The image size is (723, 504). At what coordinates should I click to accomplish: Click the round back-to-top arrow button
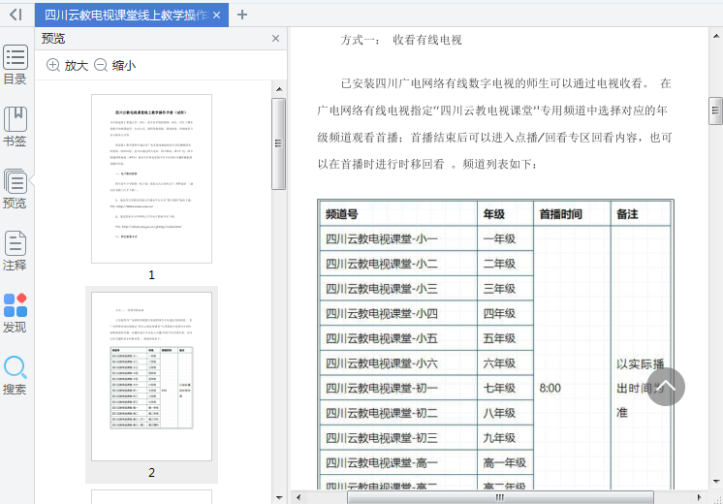[x=666, y=387]
